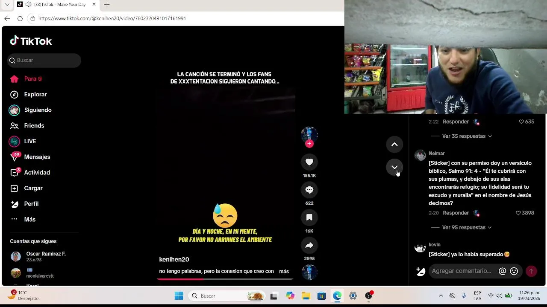The width and height of the screenshot is (547, 307).
Task: Open the kenihen20 username under the video
Action: point(174,259)
